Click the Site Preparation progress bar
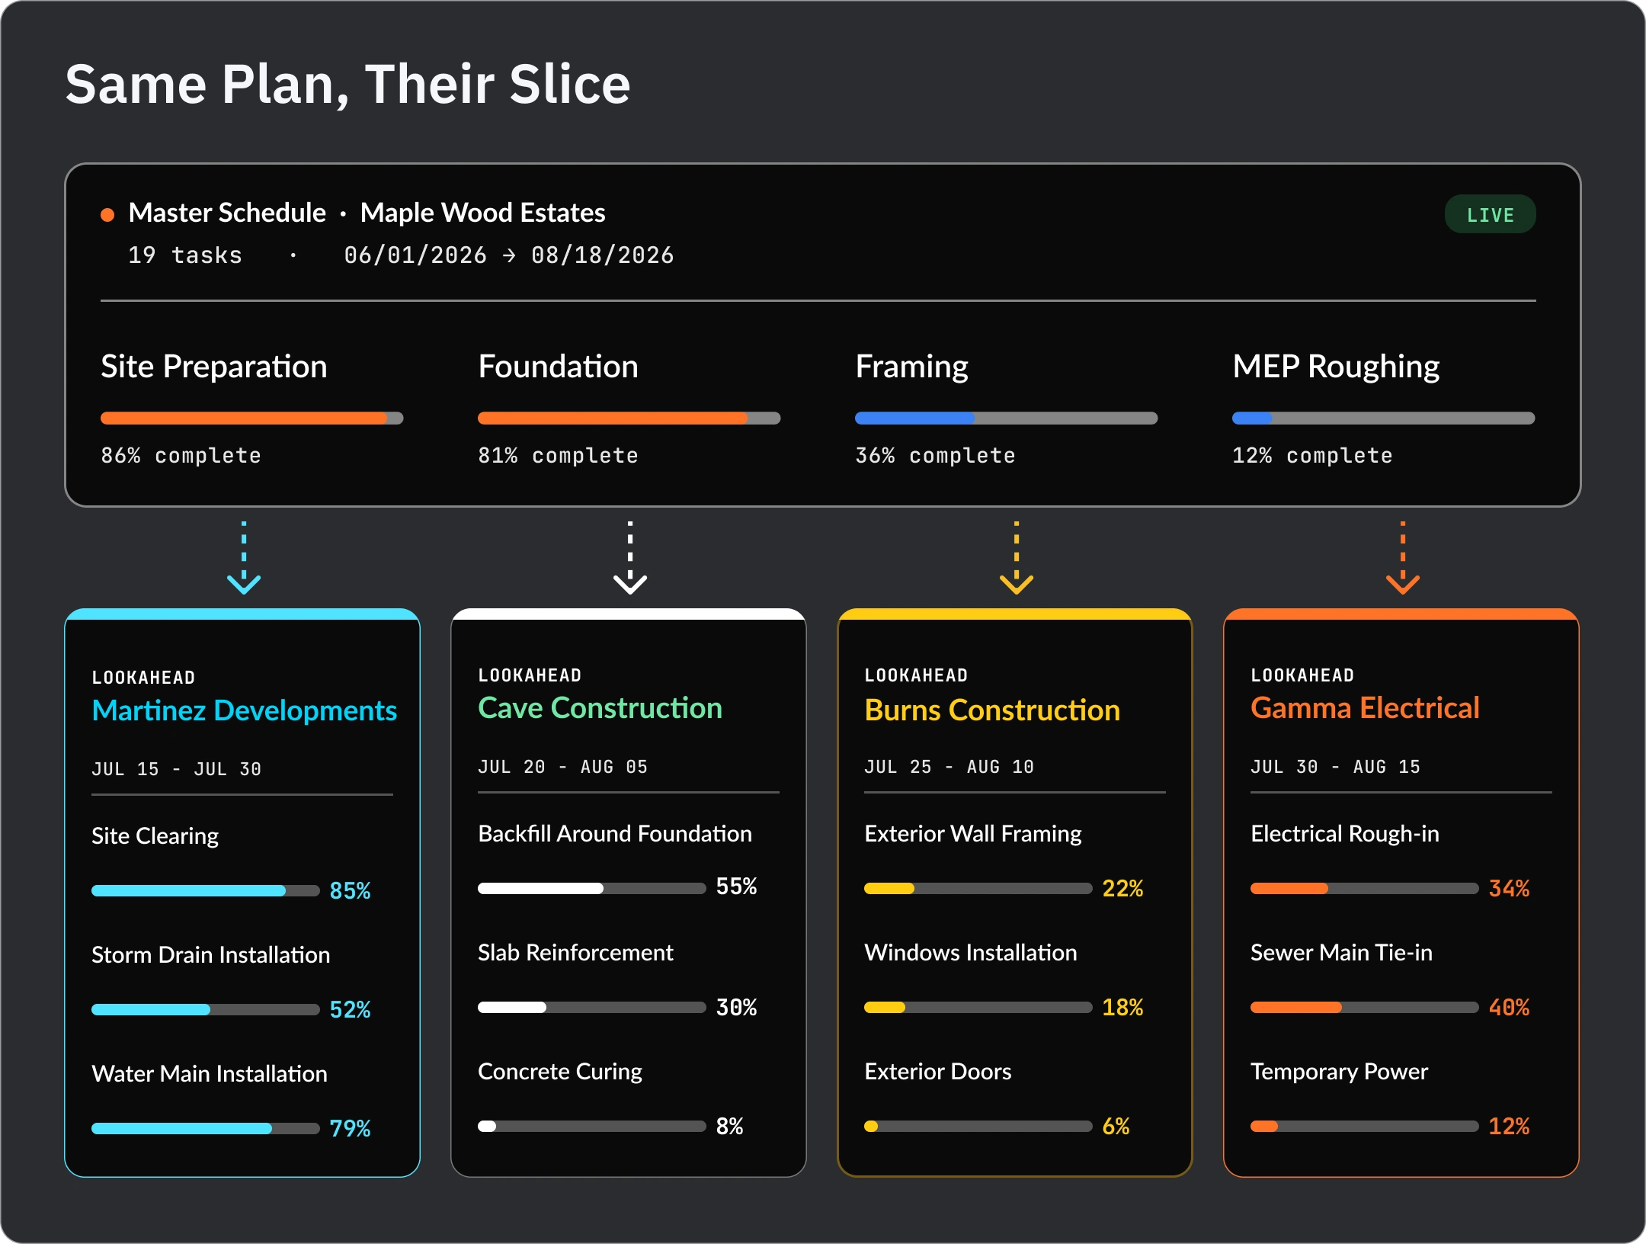This screenshot has height=1244, width=1646. 251,418
